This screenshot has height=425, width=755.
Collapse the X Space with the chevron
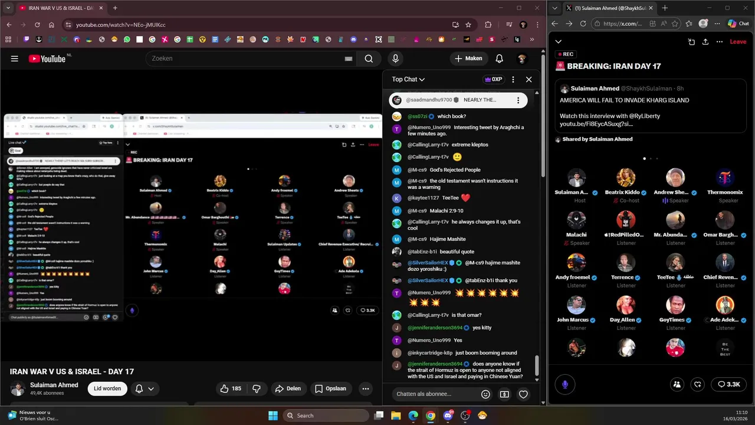[558, 42]
